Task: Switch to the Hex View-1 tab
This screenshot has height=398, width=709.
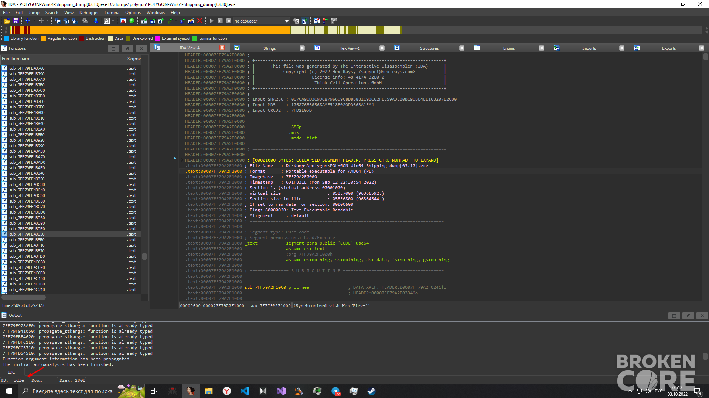Action: coord(349,48)
